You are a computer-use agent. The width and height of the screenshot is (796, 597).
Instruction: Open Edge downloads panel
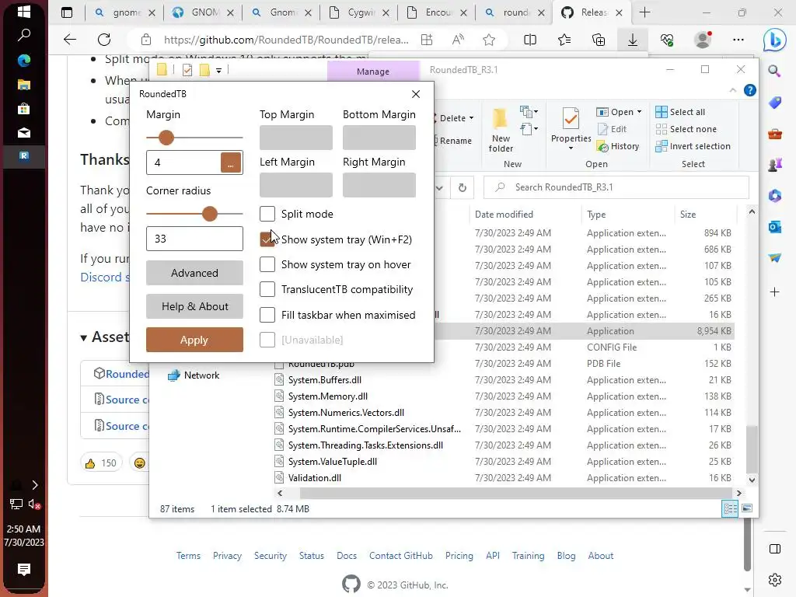pos(633,40)
